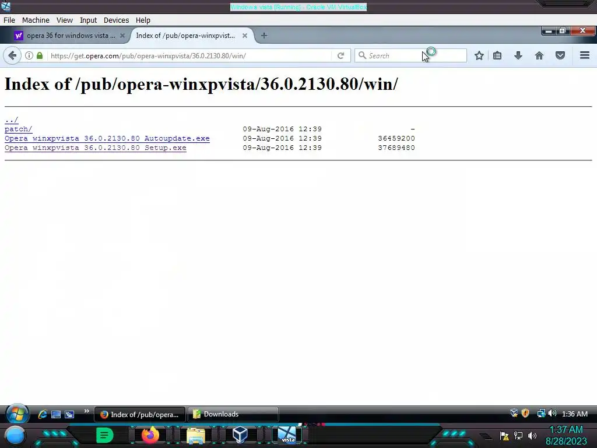Viewport: 597px width, 448px height.
Task: Open the downloads arrow in Firefox toolbar
Action: [x=518, y=55]
